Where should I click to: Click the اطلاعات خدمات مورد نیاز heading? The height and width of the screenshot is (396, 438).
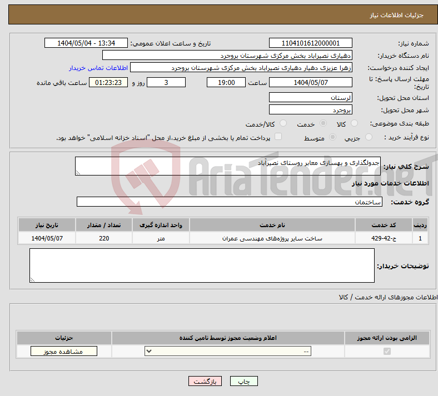click(x=390, y=183)
